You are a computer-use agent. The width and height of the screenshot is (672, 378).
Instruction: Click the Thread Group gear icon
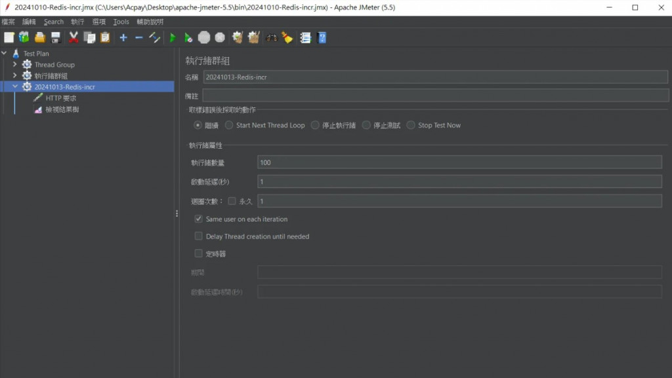click(27, 65)
